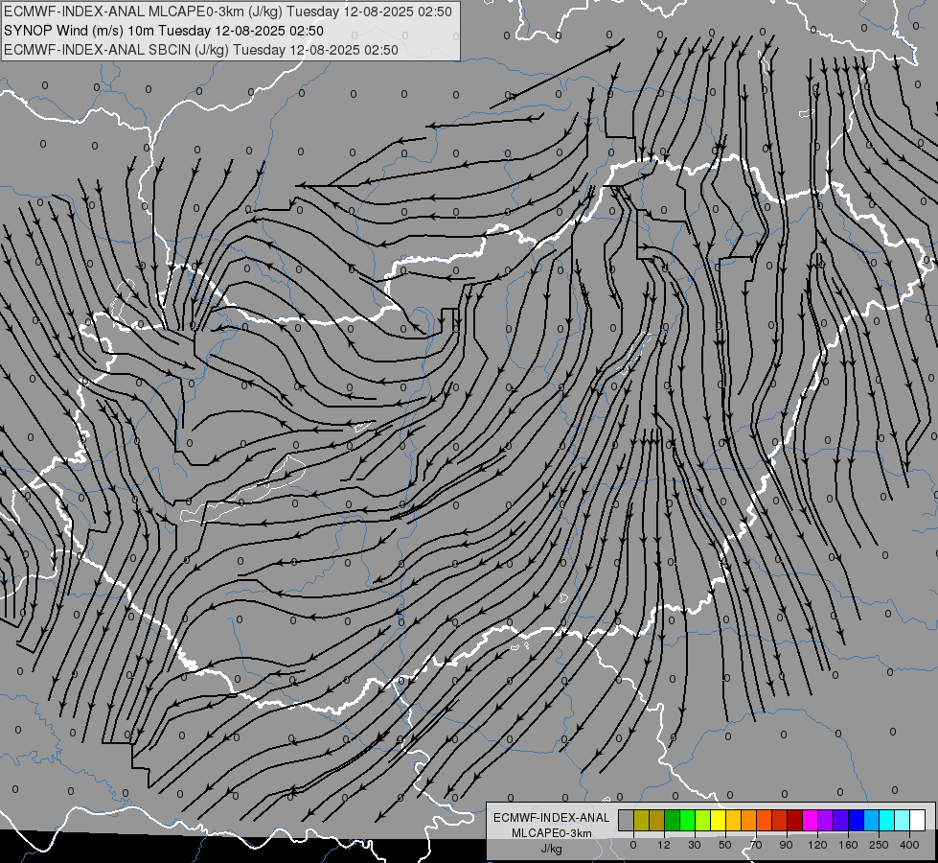Click the legend scale value 50
The height and width of the screenshot is (863, 938).
[x=725, y=845]
